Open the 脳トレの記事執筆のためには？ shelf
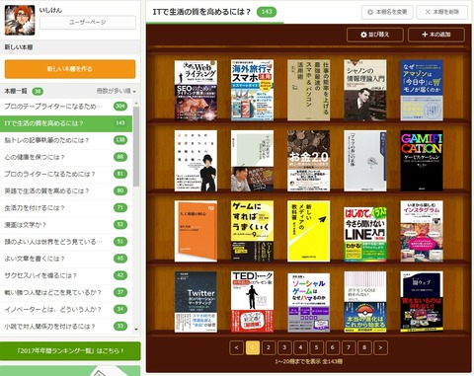The height and width of the screenshot is (376, 474). pyautogui.click(x=66, y=140)
